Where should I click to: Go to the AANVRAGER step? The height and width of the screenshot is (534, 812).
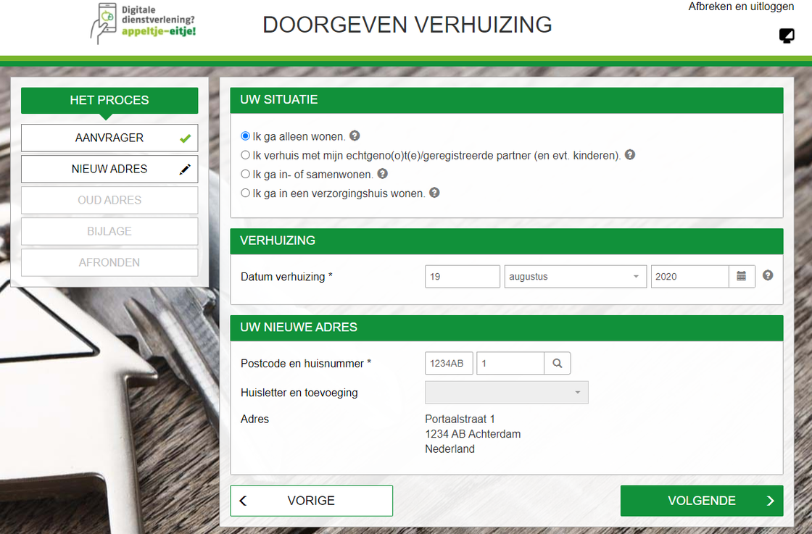click(109, 138)
